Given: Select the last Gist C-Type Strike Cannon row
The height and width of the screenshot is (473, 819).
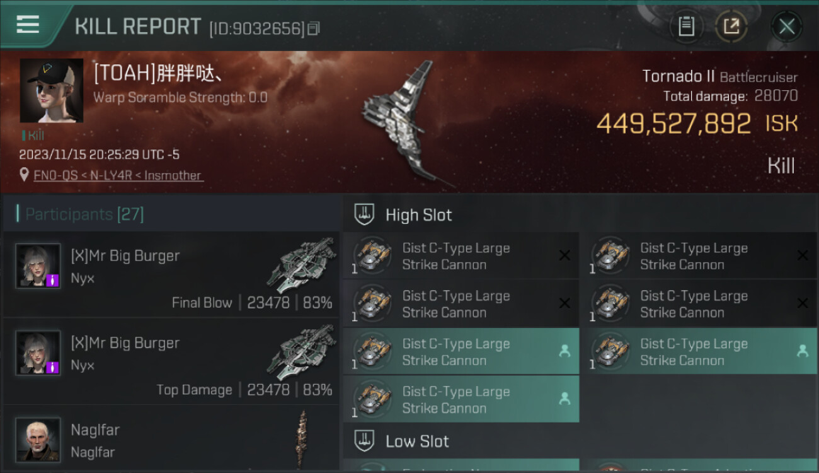Looking at the screenshot, I should point(461,399).
